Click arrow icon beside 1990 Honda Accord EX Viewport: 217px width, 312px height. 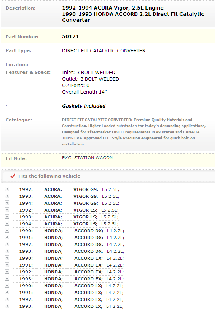[7, 258]
